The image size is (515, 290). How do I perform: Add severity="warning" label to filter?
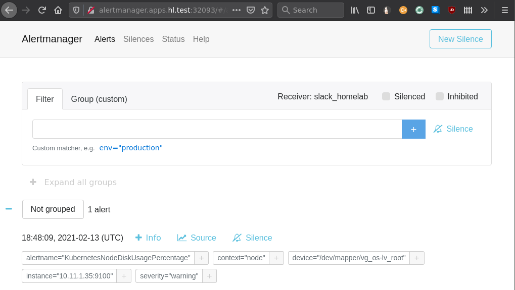coord(209,276)
